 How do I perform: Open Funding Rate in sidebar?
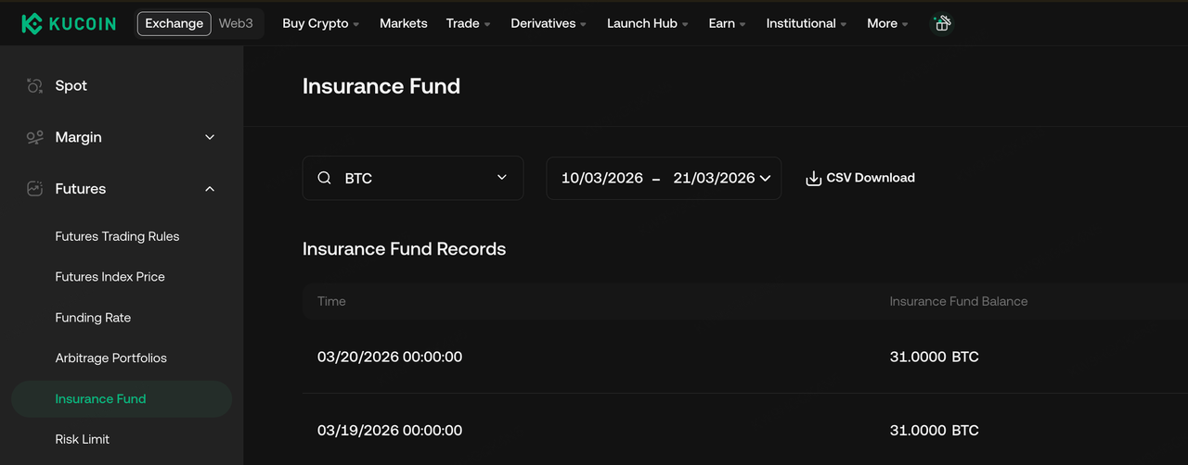point(93,318)
